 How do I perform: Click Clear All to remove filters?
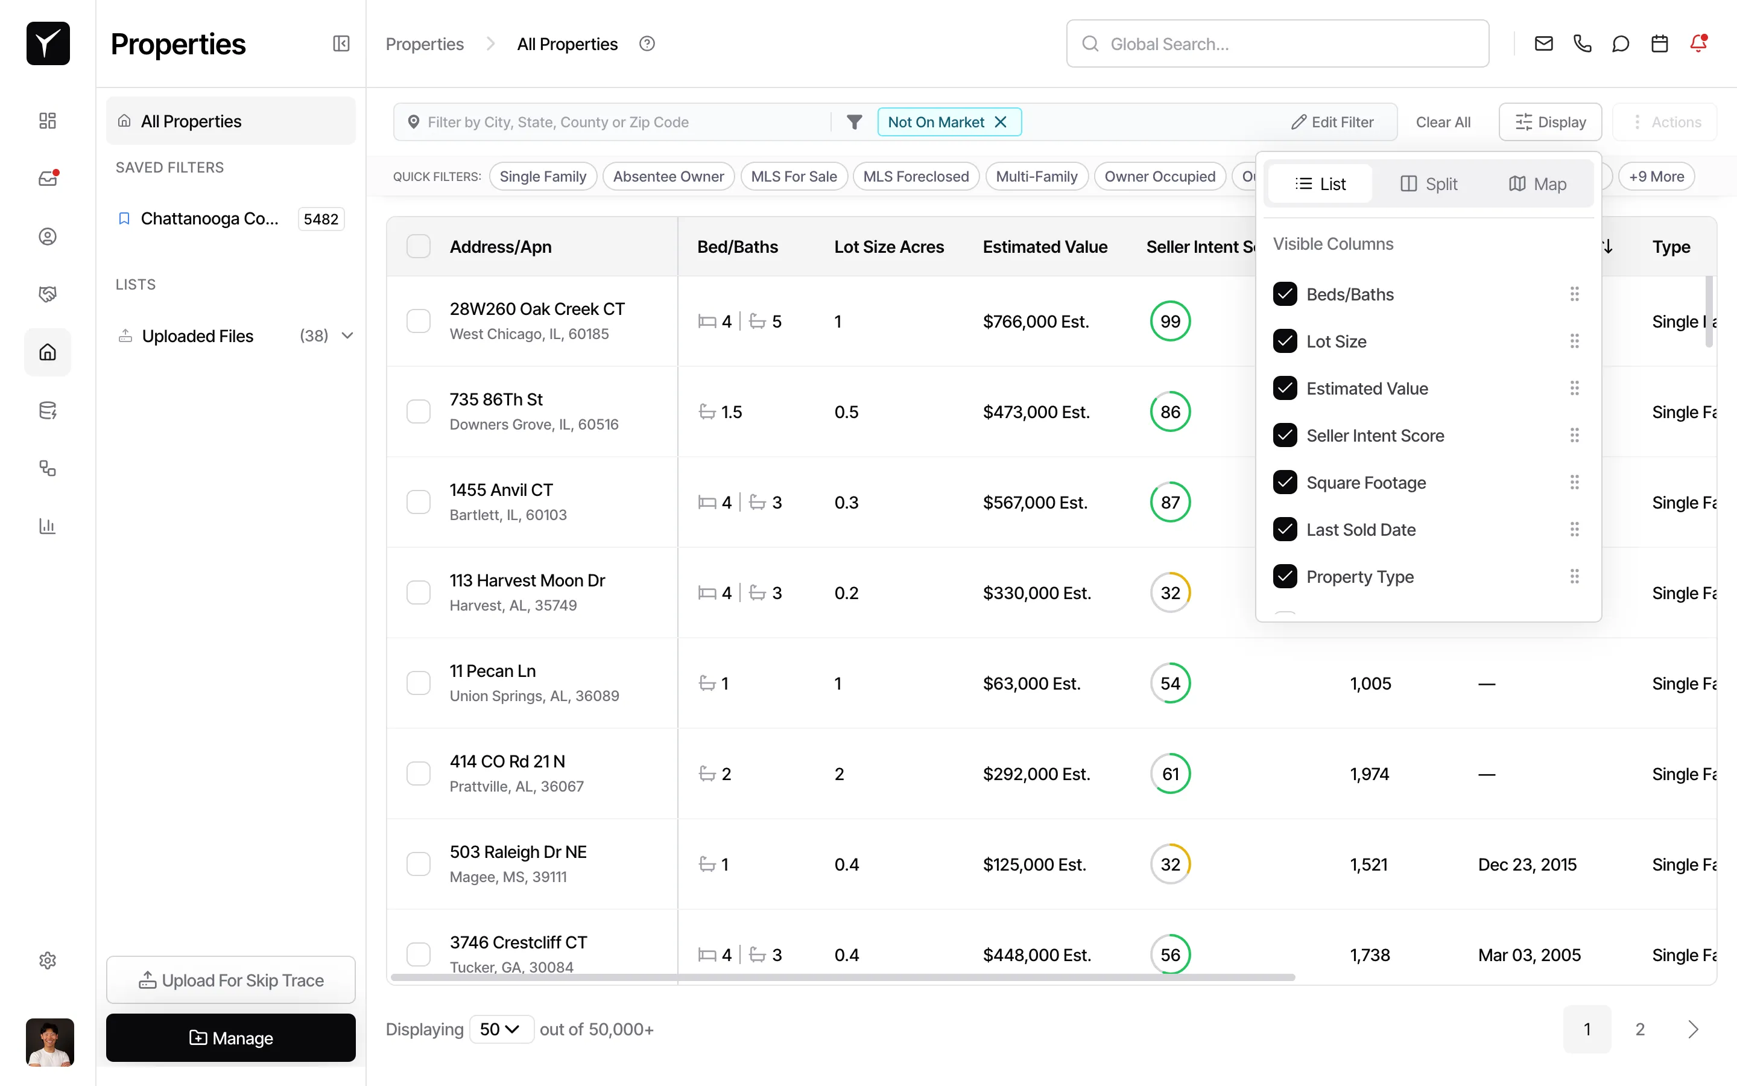pos(1443,121)
